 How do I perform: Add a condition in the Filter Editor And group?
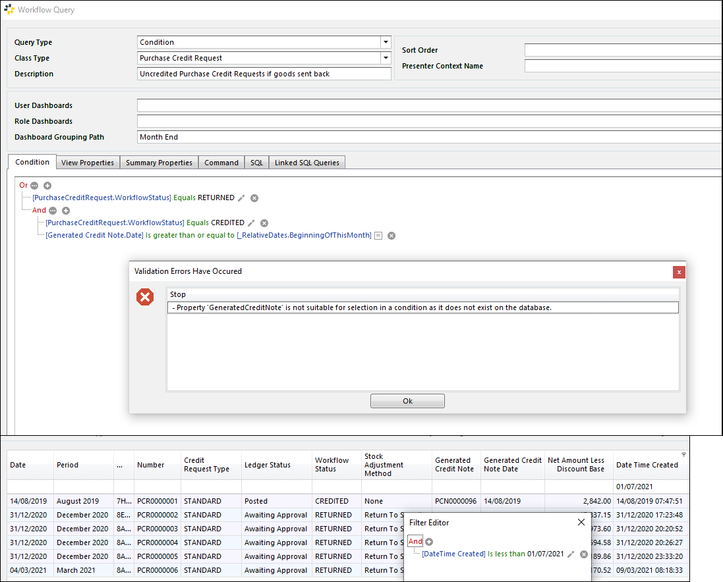click(429, 541)
